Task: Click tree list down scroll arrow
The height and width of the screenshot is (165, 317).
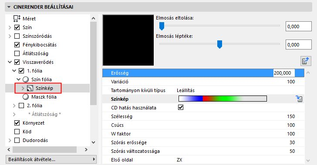Action: [x=93, y=142]
